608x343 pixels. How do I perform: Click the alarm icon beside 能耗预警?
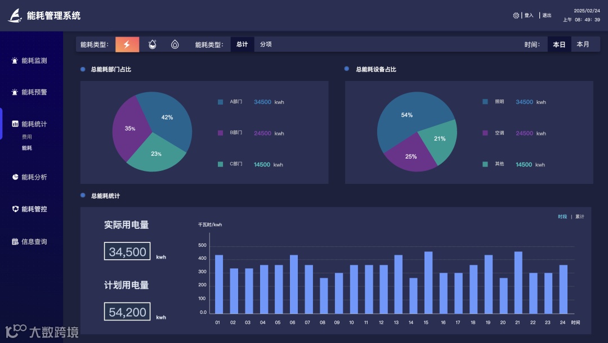pyautogui.click(x=15, y=92)
